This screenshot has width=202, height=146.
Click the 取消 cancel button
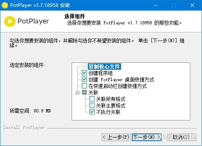(182, 137)
